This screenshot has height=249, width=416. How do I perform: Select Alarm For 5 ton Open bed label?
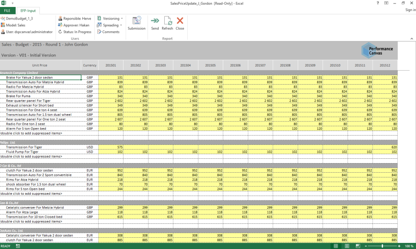(26, 128)
